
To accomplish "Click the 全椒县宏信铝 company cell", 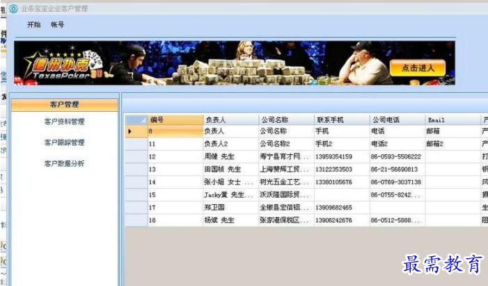I will [x=286, y=208].
